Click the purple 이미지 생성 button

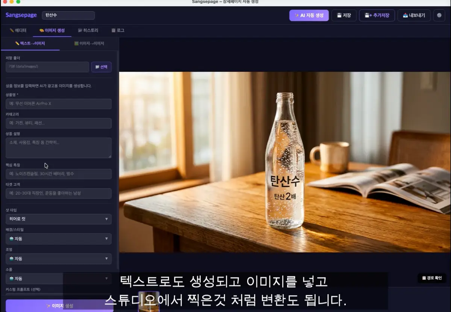pyautogui.click(x=59, y=306)
